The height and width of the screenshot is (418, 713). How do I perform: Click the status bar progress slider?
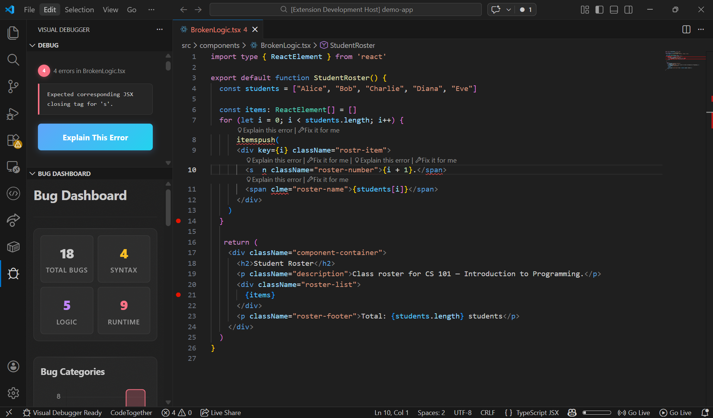(597, 413)
